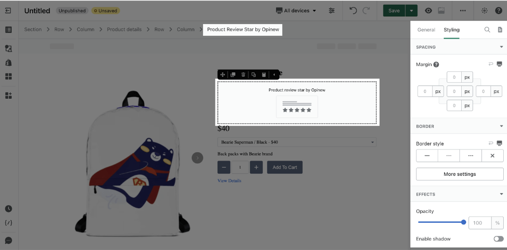Open the live chat support icon

tap(8, 241)
